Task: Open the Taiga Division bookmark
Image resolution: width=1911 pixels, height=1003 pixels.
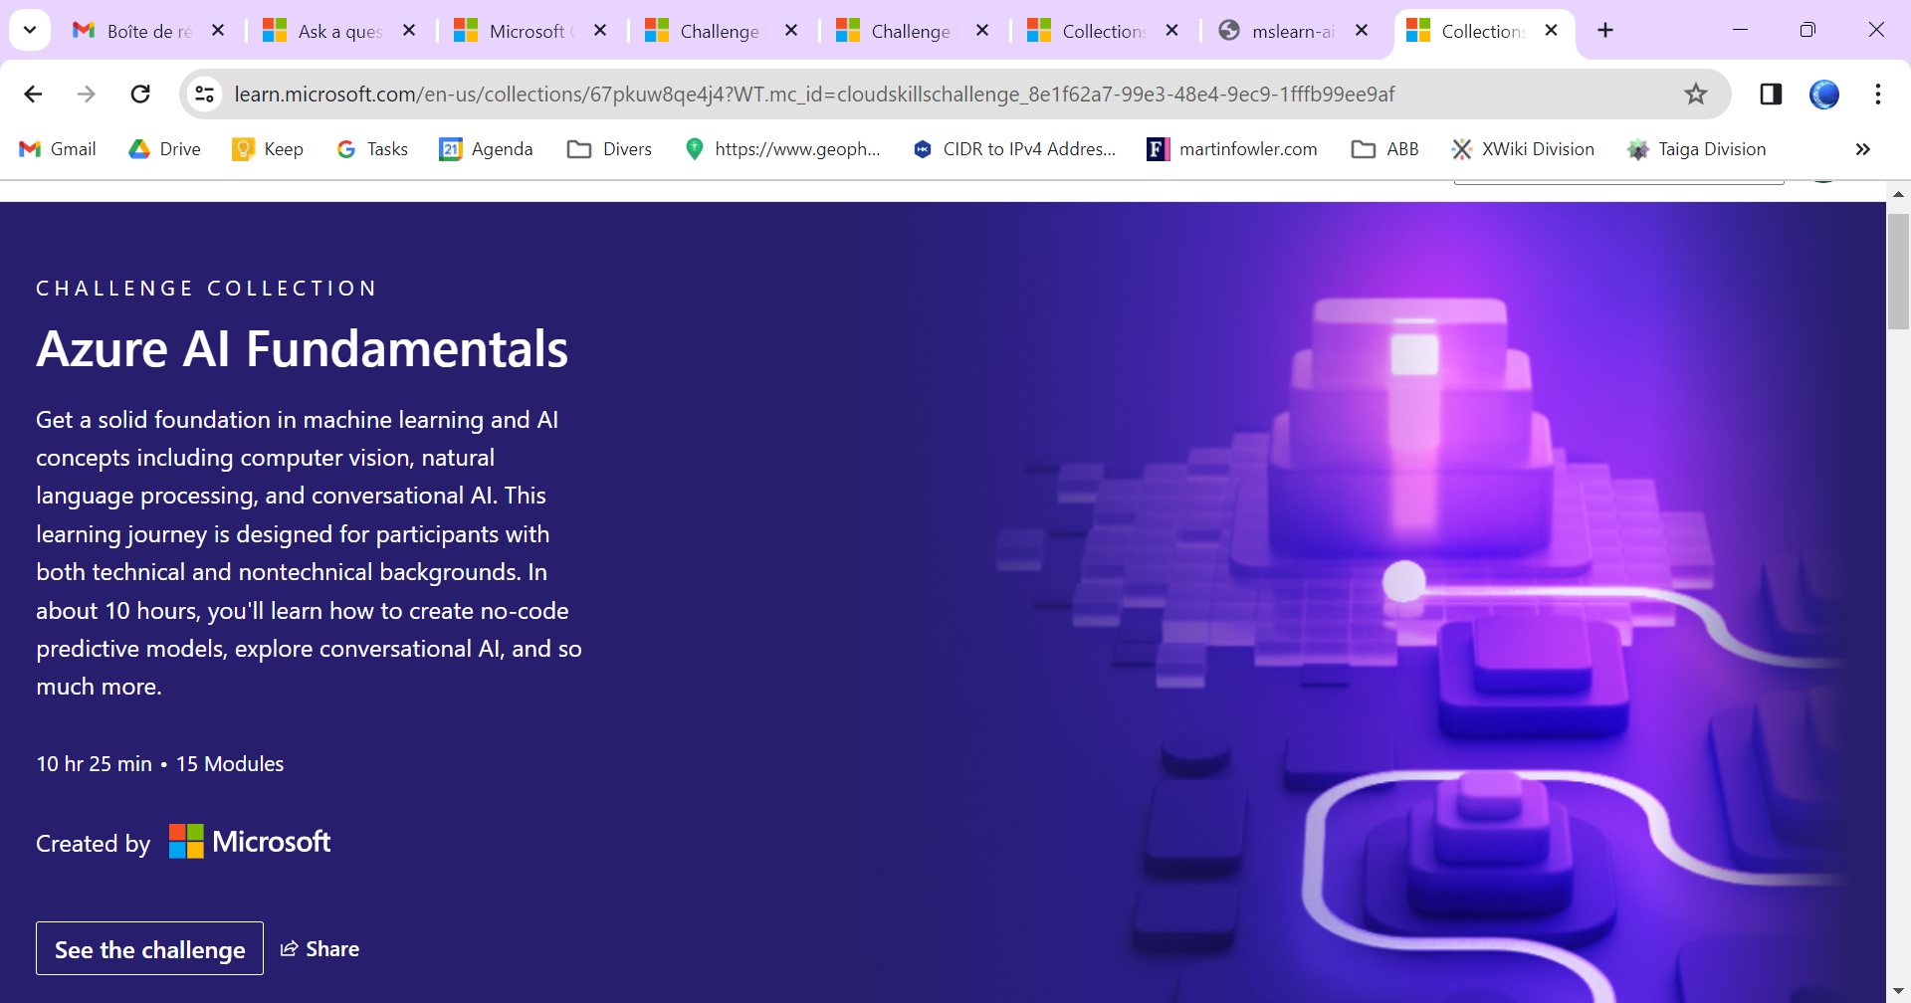Action: pyautogui.click(x=1697, y=149)
